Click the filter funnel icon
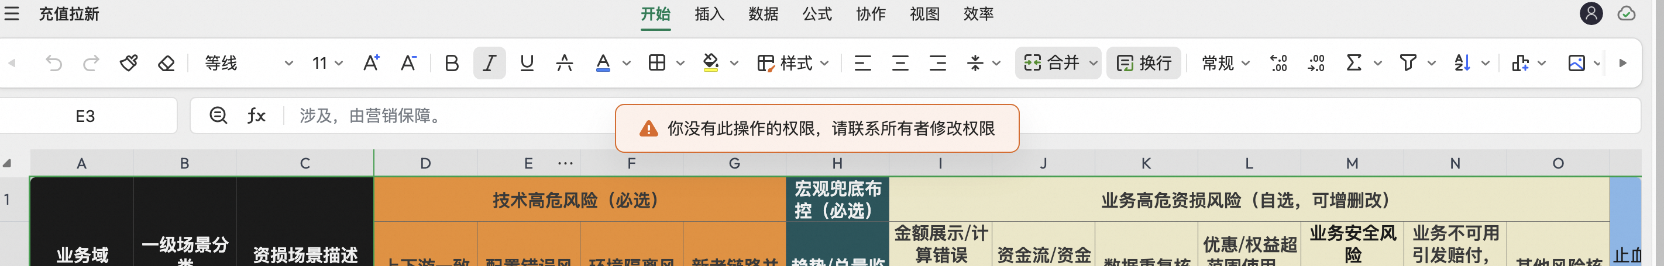The image size is (1664, 266). click(1408, 63)
